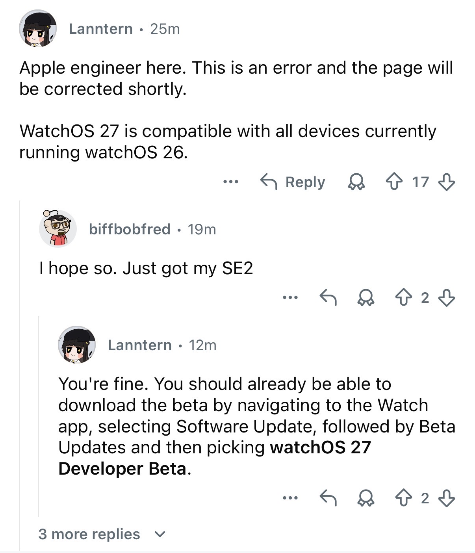Downvote Lanntern's developer beta reply

[x=447, y=498]
